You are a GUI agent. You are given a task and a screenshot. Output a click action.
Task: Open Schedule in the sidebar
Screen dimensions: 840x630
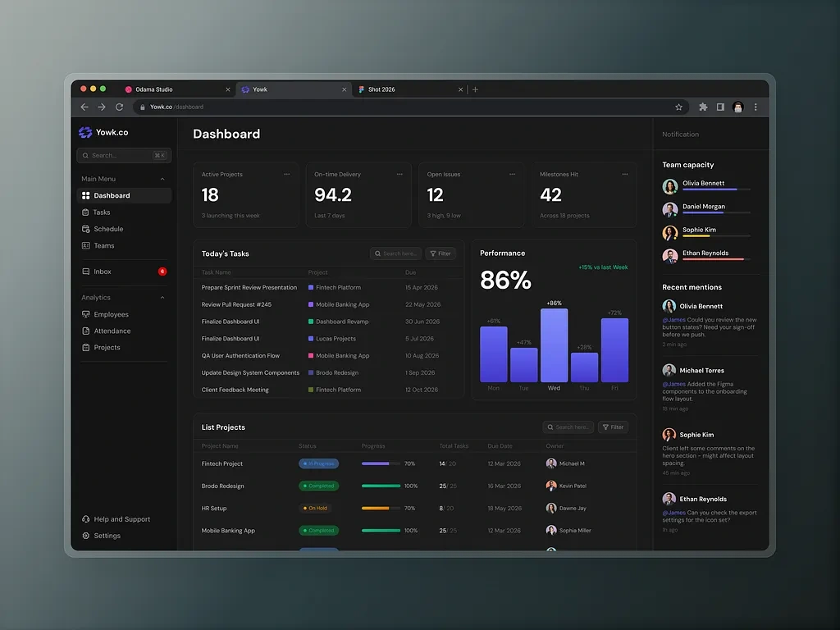[x=125, y=229]
